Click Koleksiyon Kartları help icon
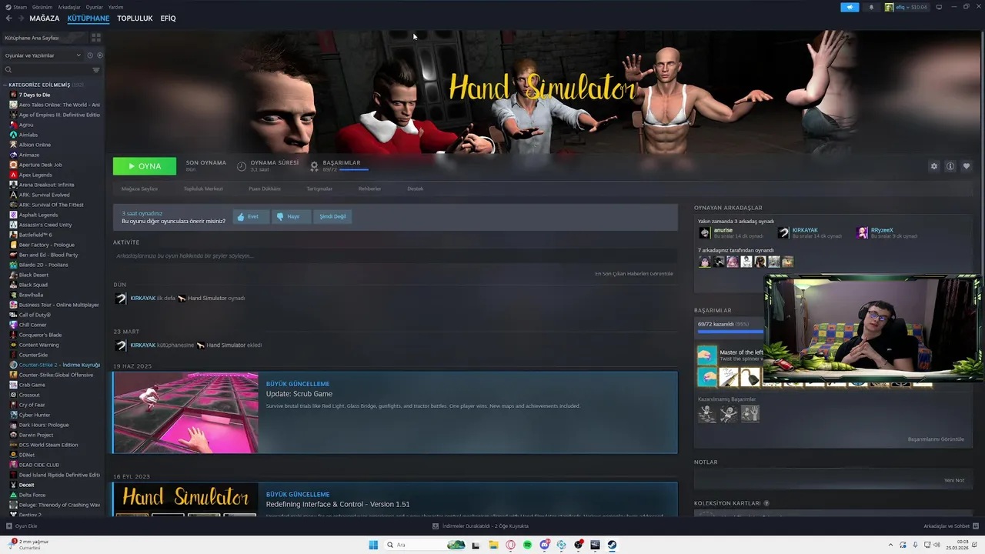The height and width of the screenshot is (554, 985). tap(766, 503)
